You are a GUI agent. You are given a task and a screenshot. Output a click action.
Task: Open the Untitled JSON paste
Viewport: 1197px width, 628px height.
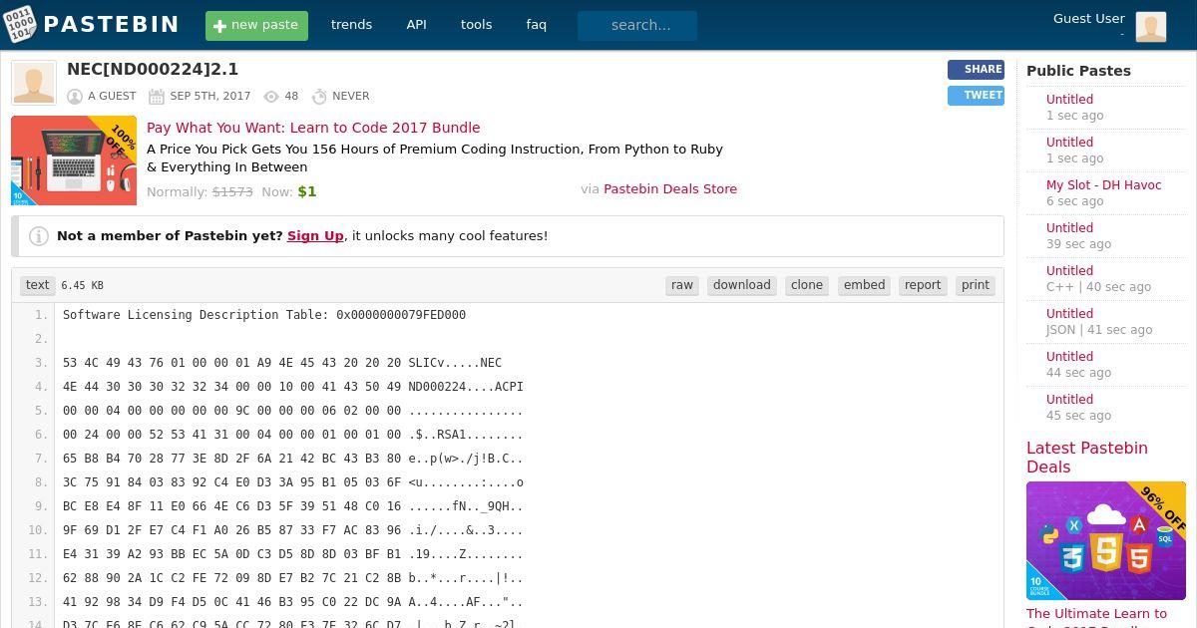point(1069,314)
